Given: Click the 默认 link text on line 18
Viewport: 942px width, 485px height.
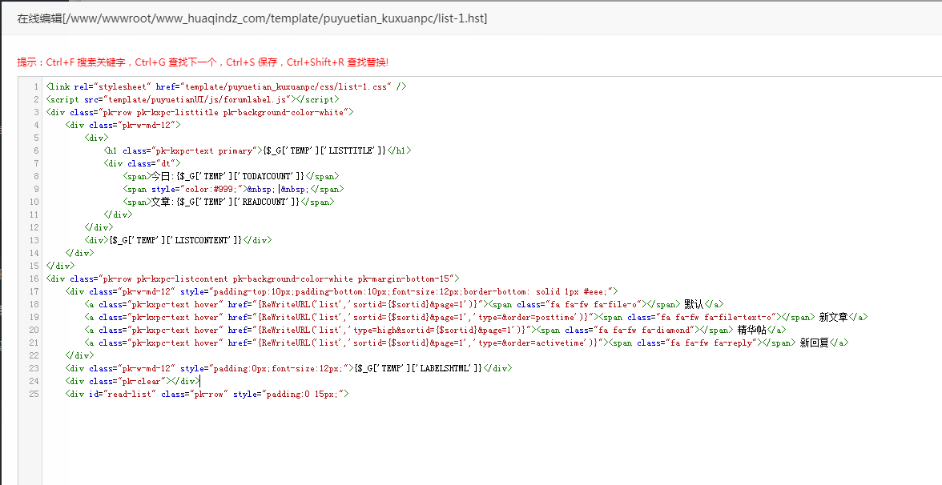Looking at the screenshot, I should [x=694, y=304].
